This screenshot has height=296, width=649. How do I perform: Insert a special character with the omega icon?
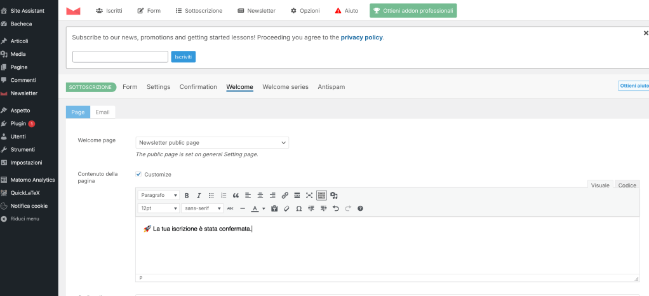point(299,208)
